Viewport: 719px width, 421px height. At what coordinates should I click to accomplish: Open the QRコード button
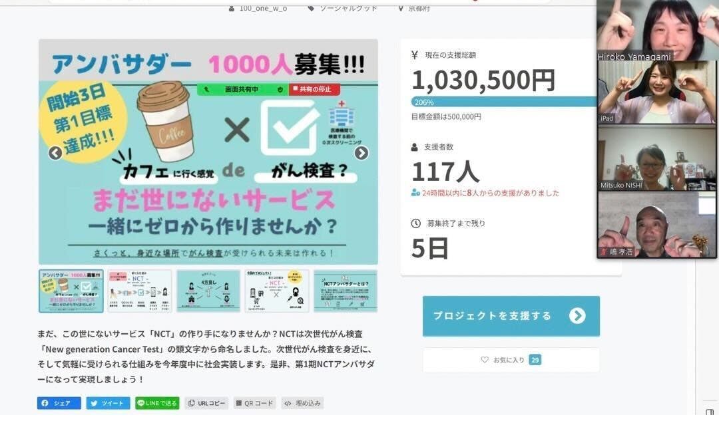click(x=255, y=403)
